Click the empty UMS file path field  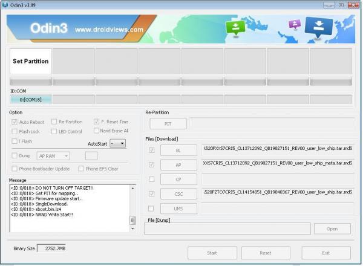277,209
